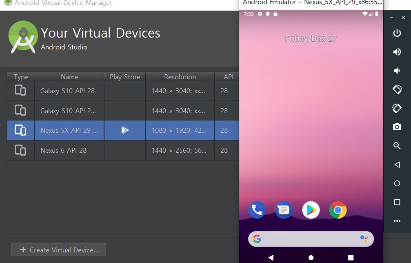Rotate the emulator left
The image size is (411, 263).
pyautogui.click(x=397, y=89)
